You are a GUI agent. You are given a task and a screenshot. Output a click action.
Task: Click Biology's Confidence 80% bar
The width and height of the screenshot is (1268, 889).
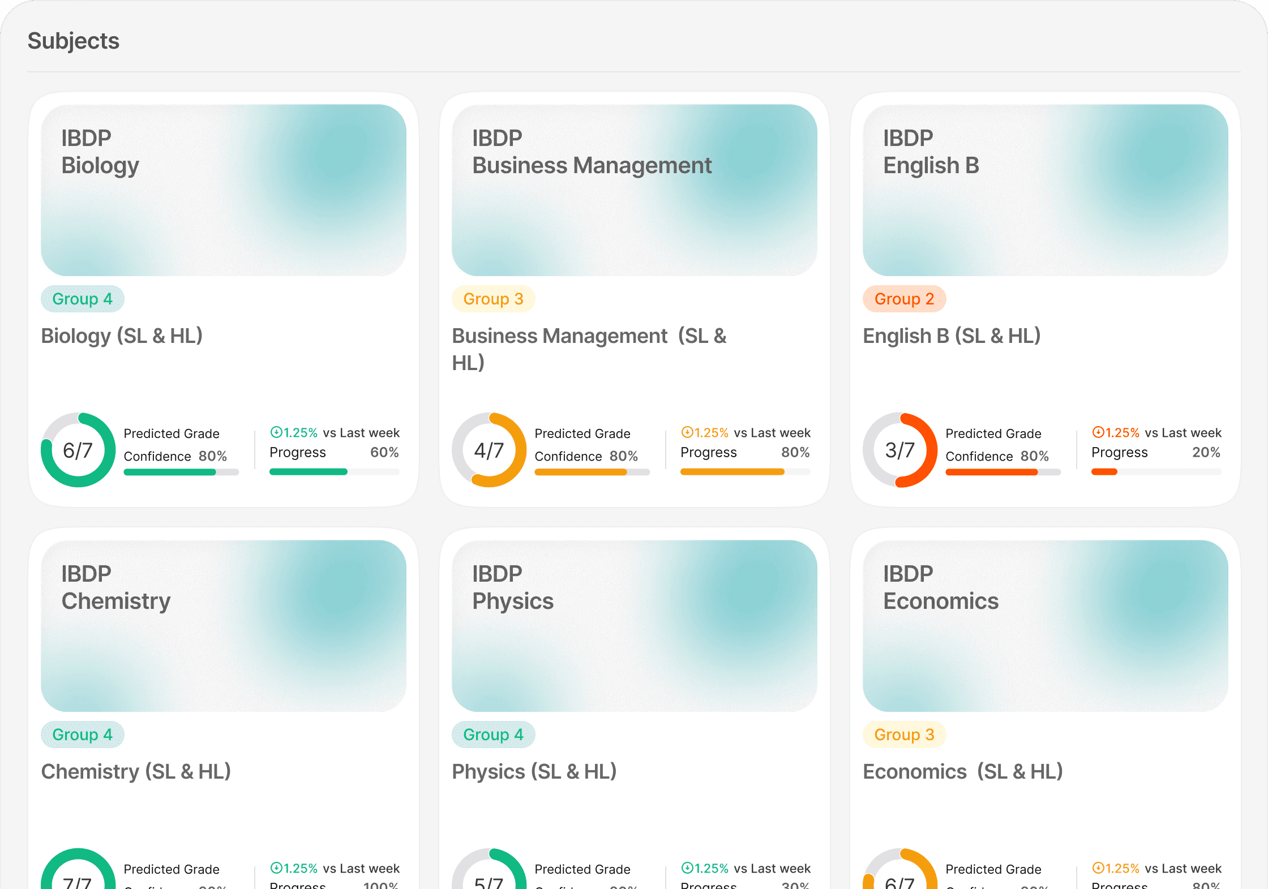coord(181,472)
